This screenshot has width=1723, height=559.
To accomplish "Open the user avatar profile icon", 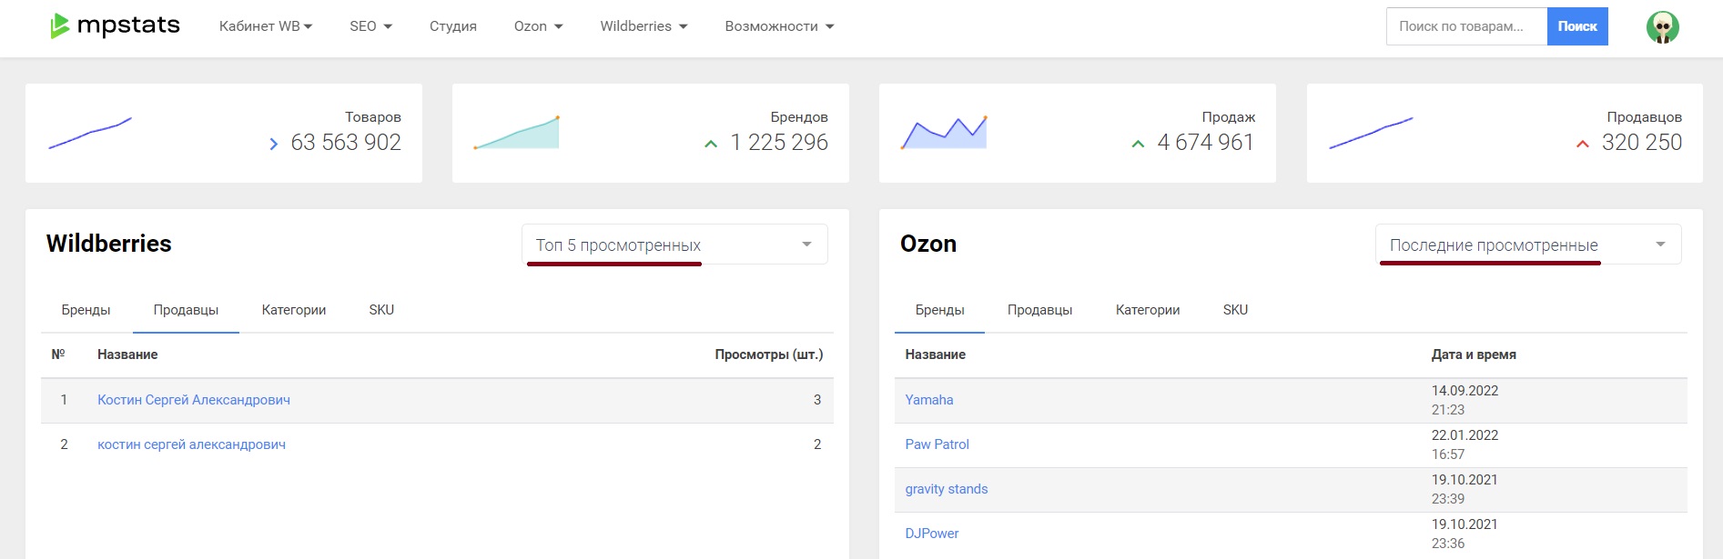I will tap(1662, 27).
